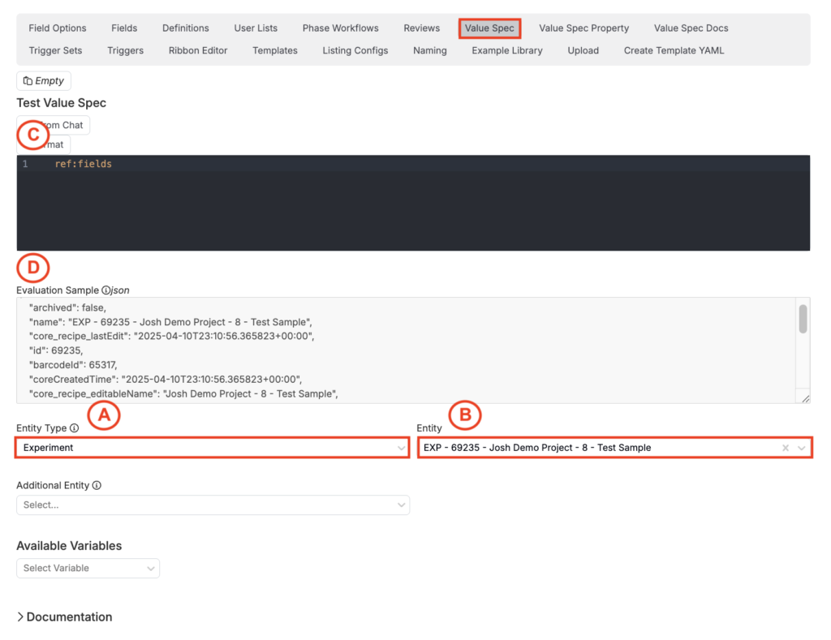Select the Value Spec tab
831x640 pixels.
(489, 28)
